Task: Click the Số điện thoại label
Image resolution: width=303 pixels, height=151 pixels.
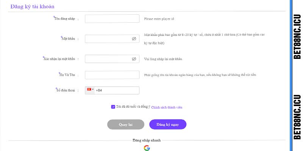Action: click(x=66, y=90)
